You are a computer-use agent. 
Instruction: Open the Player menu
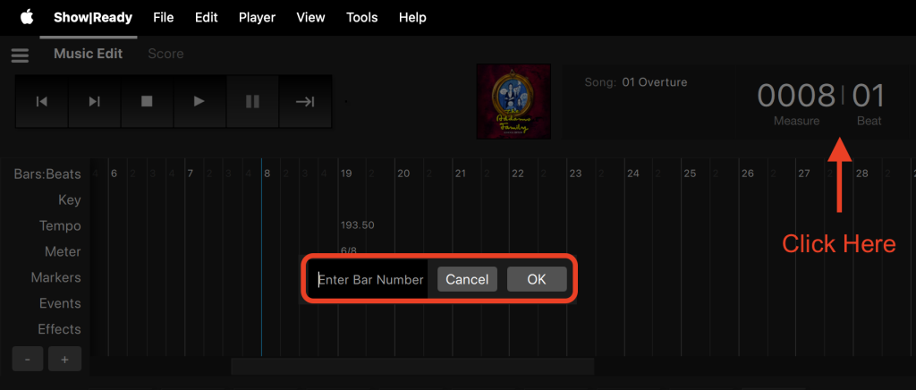257,17
